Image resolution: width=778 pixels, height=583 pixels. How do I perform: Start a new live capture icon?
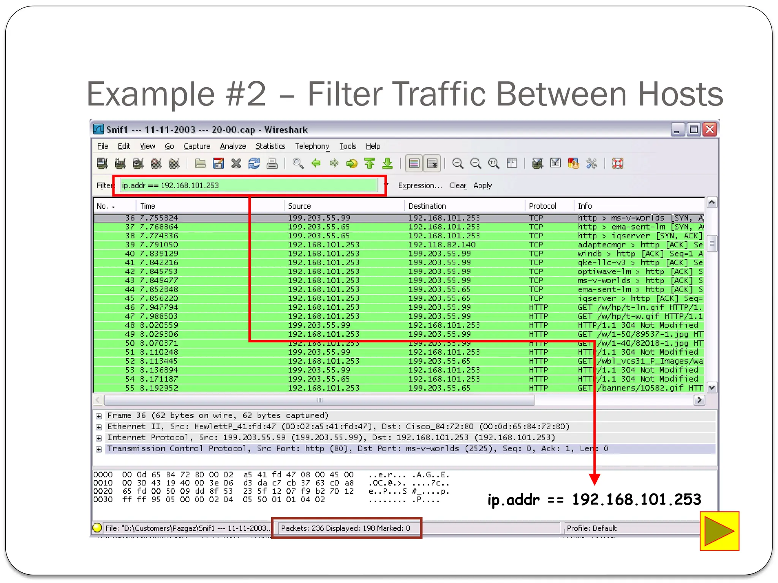coord(138,164)
